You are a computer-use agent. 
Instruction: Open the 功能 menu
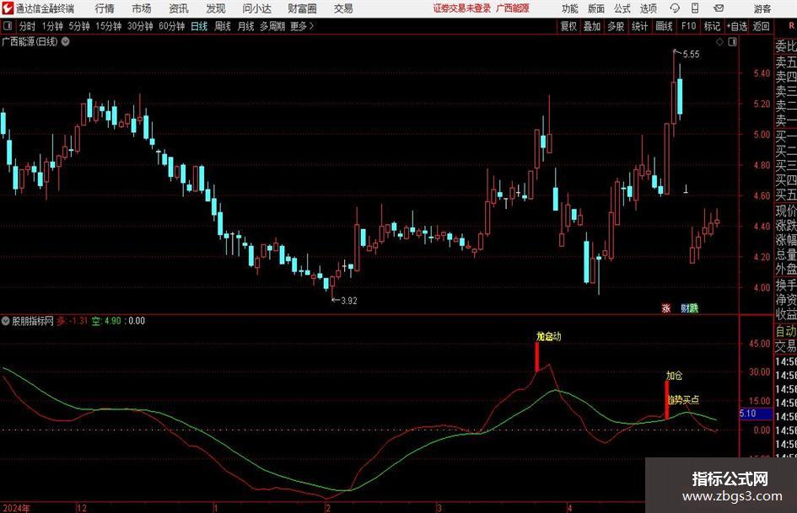coord(570,8)
